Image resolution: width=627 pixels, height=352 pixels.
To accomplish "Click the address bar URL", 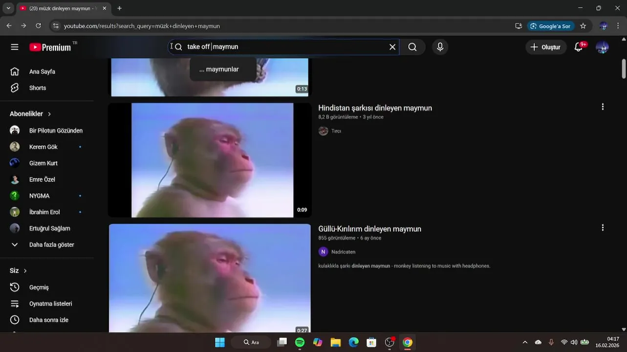I will coord(142,26).
